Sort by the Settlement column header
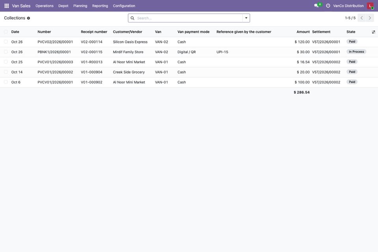Image resolution: width=378 pixels, height=252 pixels. click(321, 32)
